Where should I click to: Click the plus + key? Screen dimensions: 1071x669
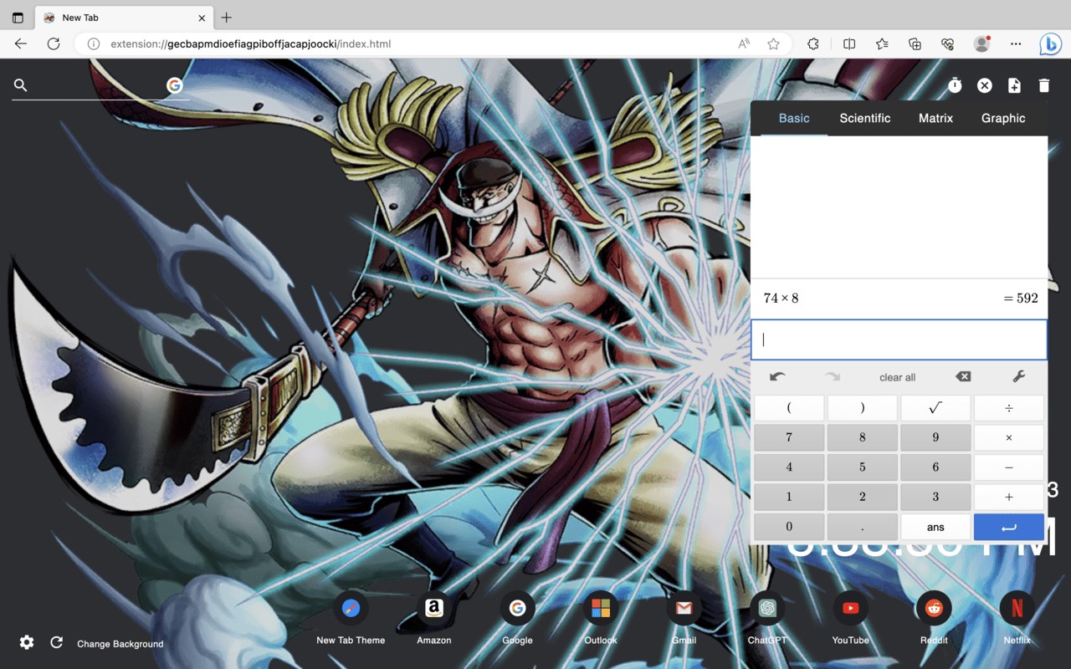tap(1009, 497)
